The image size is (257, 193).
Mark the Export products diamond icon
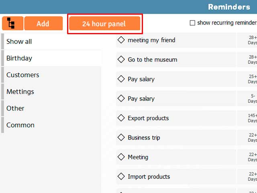point(121,118)
